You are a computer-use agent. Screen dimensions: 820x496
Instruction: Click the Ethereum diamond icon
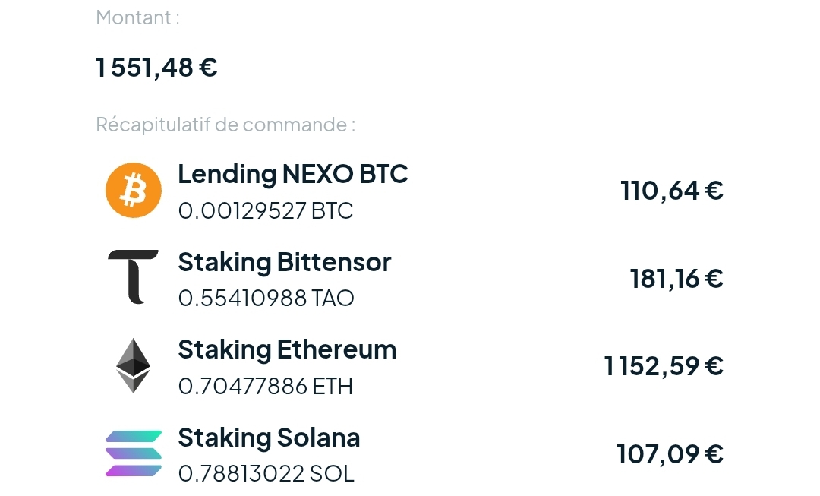point(134,365)
